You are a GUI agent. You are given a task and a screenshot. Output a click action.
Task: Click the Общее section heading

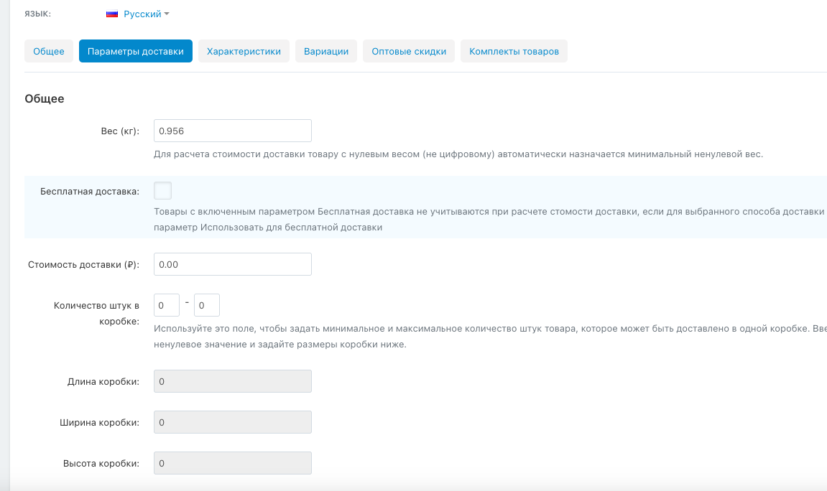(x=45, y=98)
